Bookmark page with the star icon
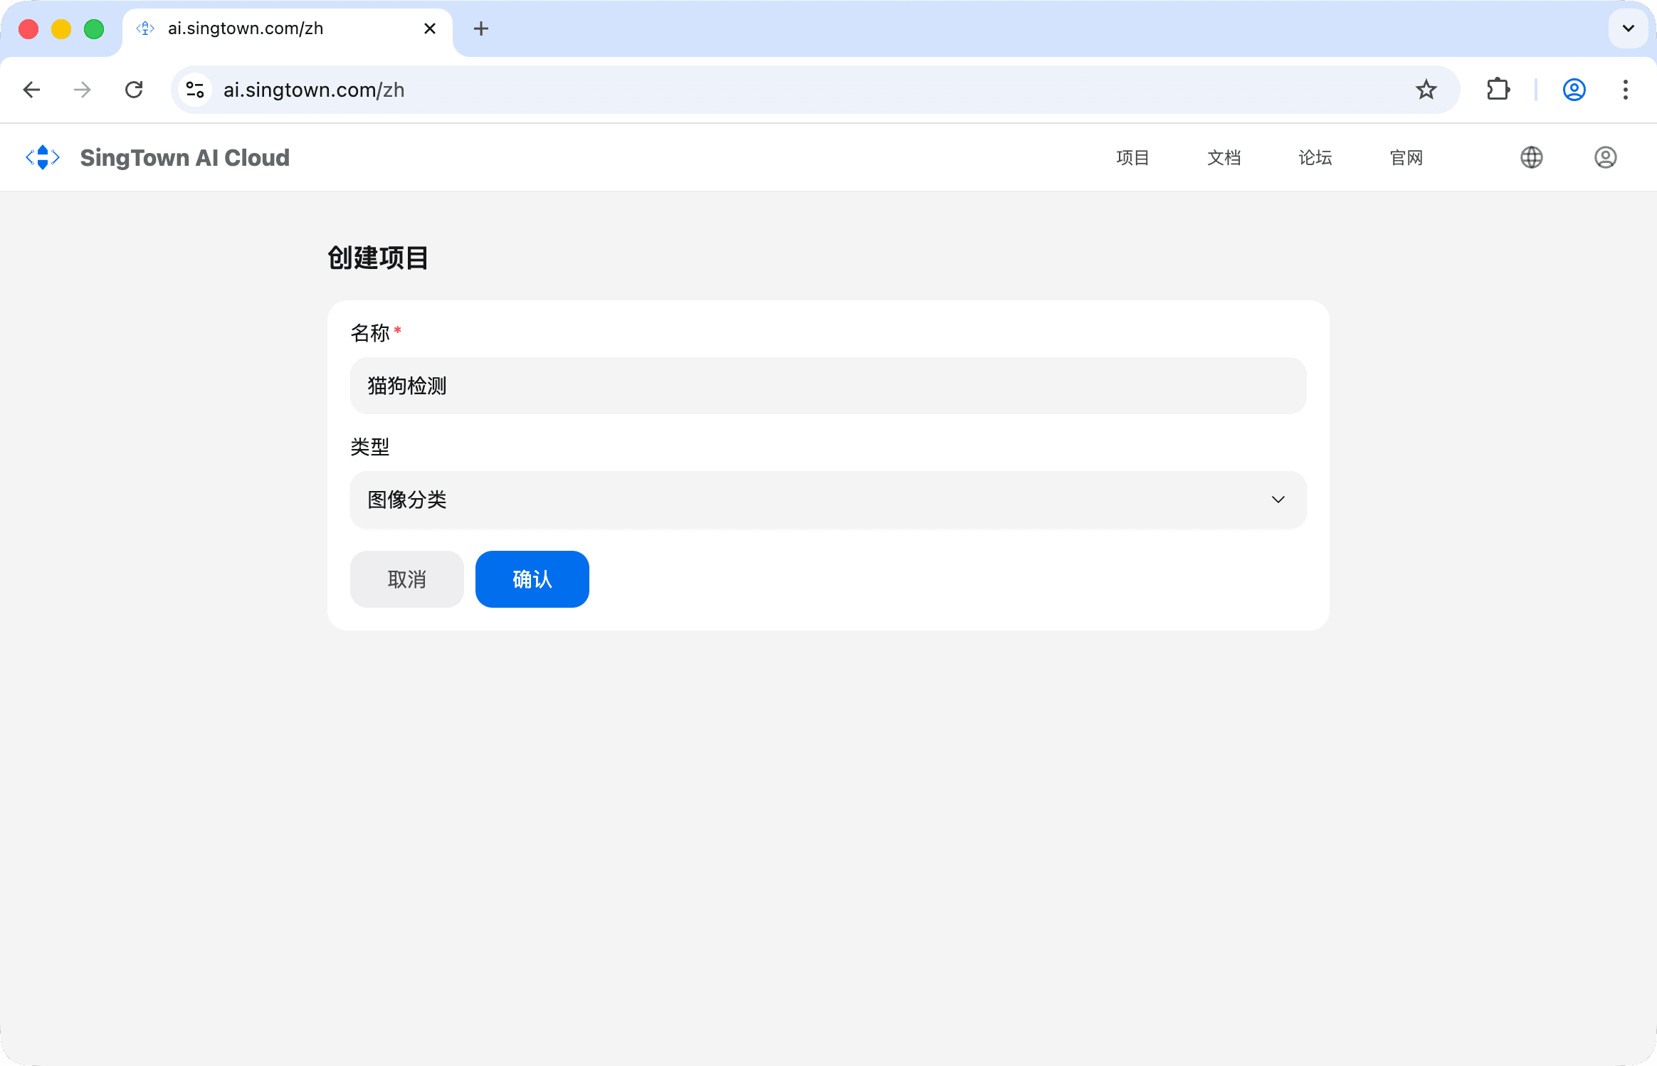The width and height of the screenshot is (1657, 1066). pos(1426,90)
